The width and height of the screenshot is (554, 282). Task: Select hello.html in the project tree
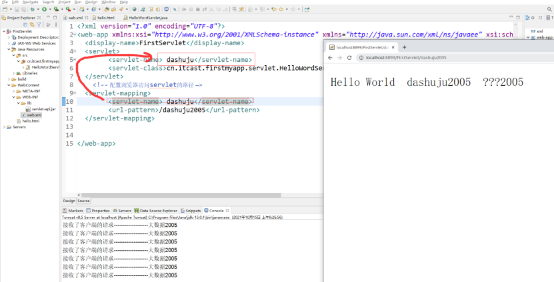tap(28, 121)
